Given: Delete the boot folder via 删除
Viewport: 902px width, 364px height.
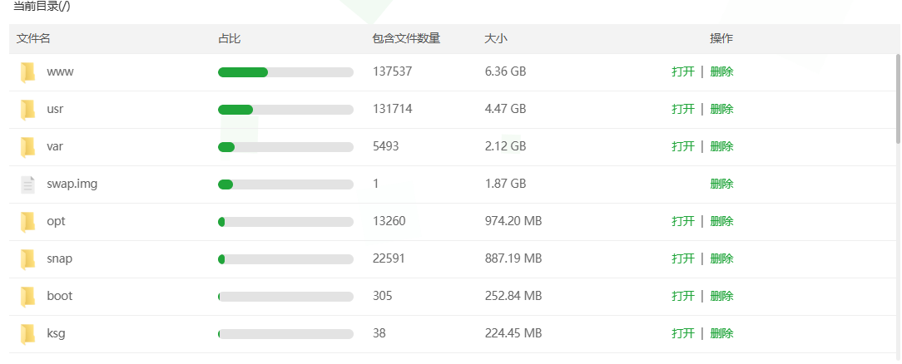Looking at the screenshot, I should pyautogui.click(x=721, y=296).
